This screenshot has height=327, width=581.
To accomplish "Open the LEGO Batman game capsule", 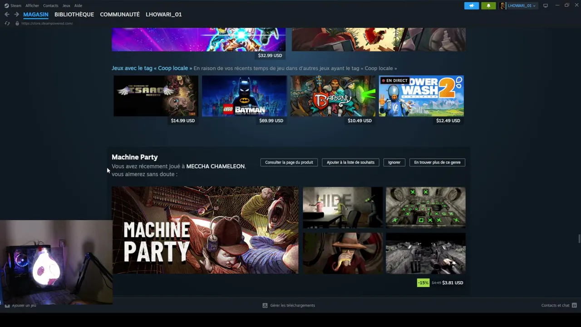I will (x=244, y=96).
